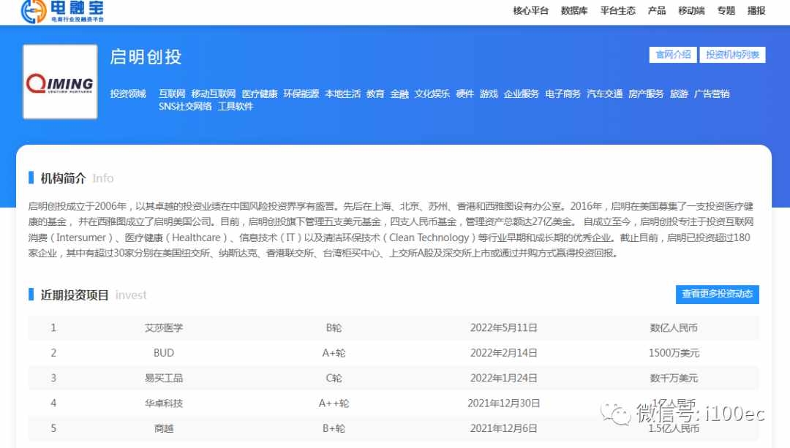Open the 广告营销 field tag
Image resolution: width=790 pixels, height=448 pixels.
[x=712, y=94]
